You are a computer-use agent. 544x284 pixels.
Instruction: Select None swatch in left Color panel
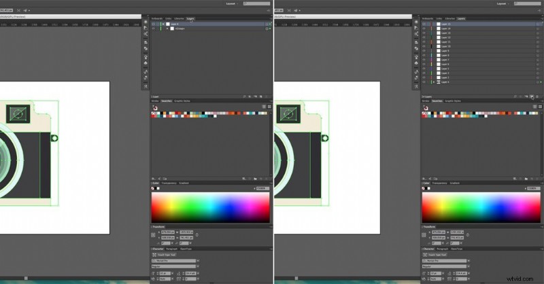point(152,188)
